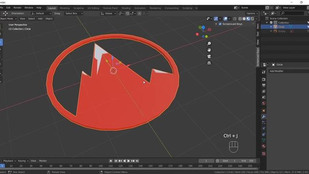Select rendered viewport shading icon
This screenshot has width=309, height=174.
point(252,19)
